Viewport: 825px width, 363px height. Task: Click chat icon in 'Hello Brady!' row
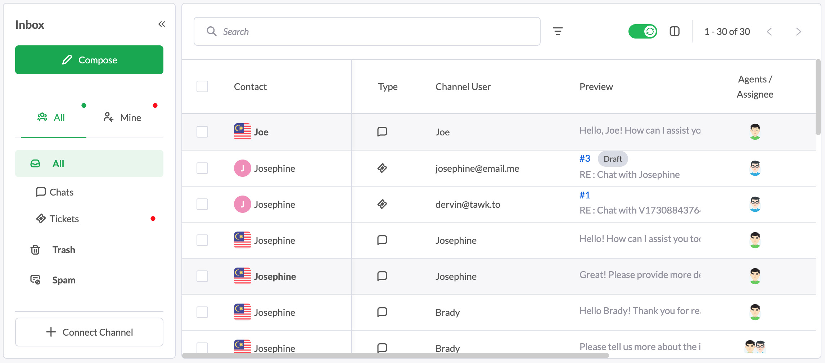point(382,312)
